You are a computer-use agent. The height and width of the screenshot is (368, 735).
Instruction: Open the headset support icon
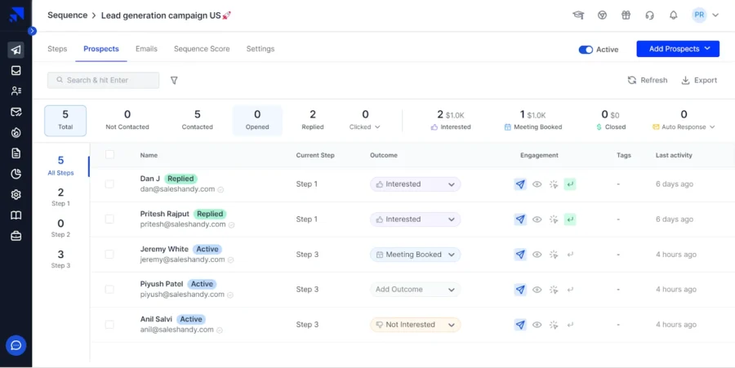tap(650, 15)
